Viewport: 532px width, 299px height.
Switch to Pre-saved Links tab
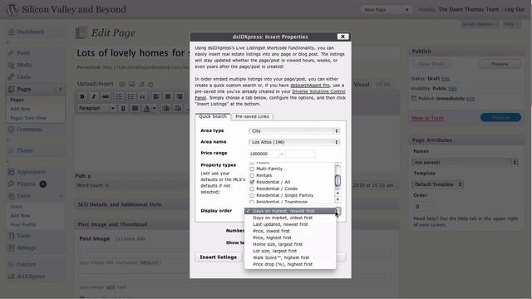[252, 116]
